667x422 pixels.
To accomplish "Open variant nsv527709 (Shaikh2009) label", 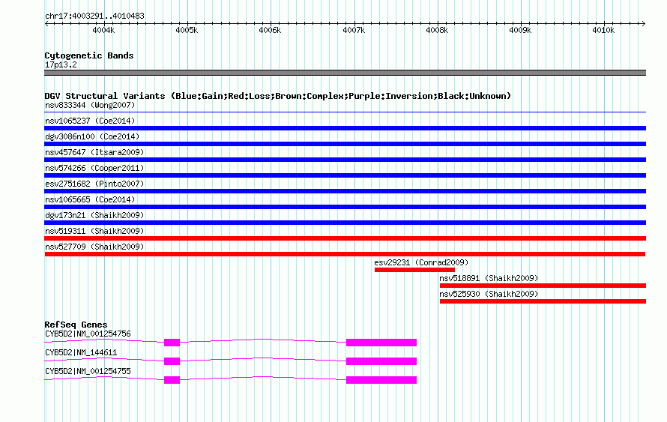I will [x=94, y=247].
